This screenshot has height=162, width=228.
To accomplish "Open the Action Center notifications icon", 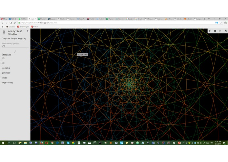I will coord(224,143).
